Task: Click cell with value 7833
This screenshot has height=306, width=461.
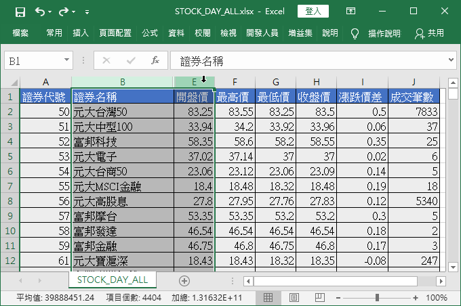Action: click(x=414, y=112)
